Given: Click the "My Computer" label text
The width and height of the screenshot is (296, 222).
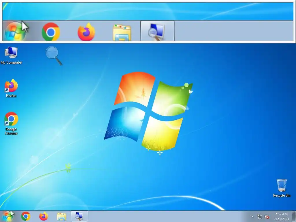Looking at the screenshot, I should click(11, 62).
